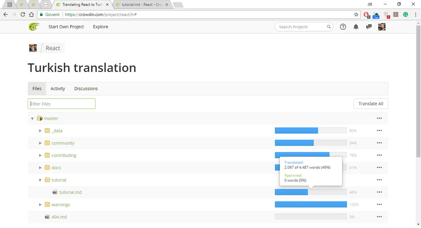
Task: Expand the docs folder
Action: coord(40,168)
